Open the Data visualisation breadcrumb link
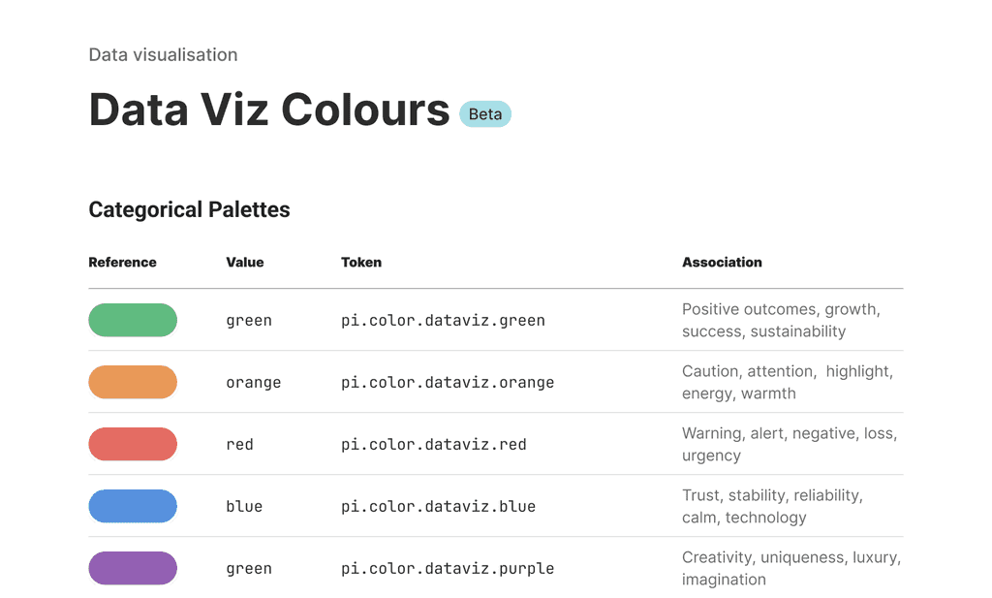 click(x=163, y=55)
